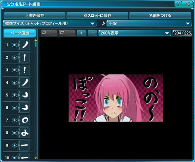Click the plus zoom-in button
The image size is (195, 162).
pyautogui.click(x=82, y=33)
